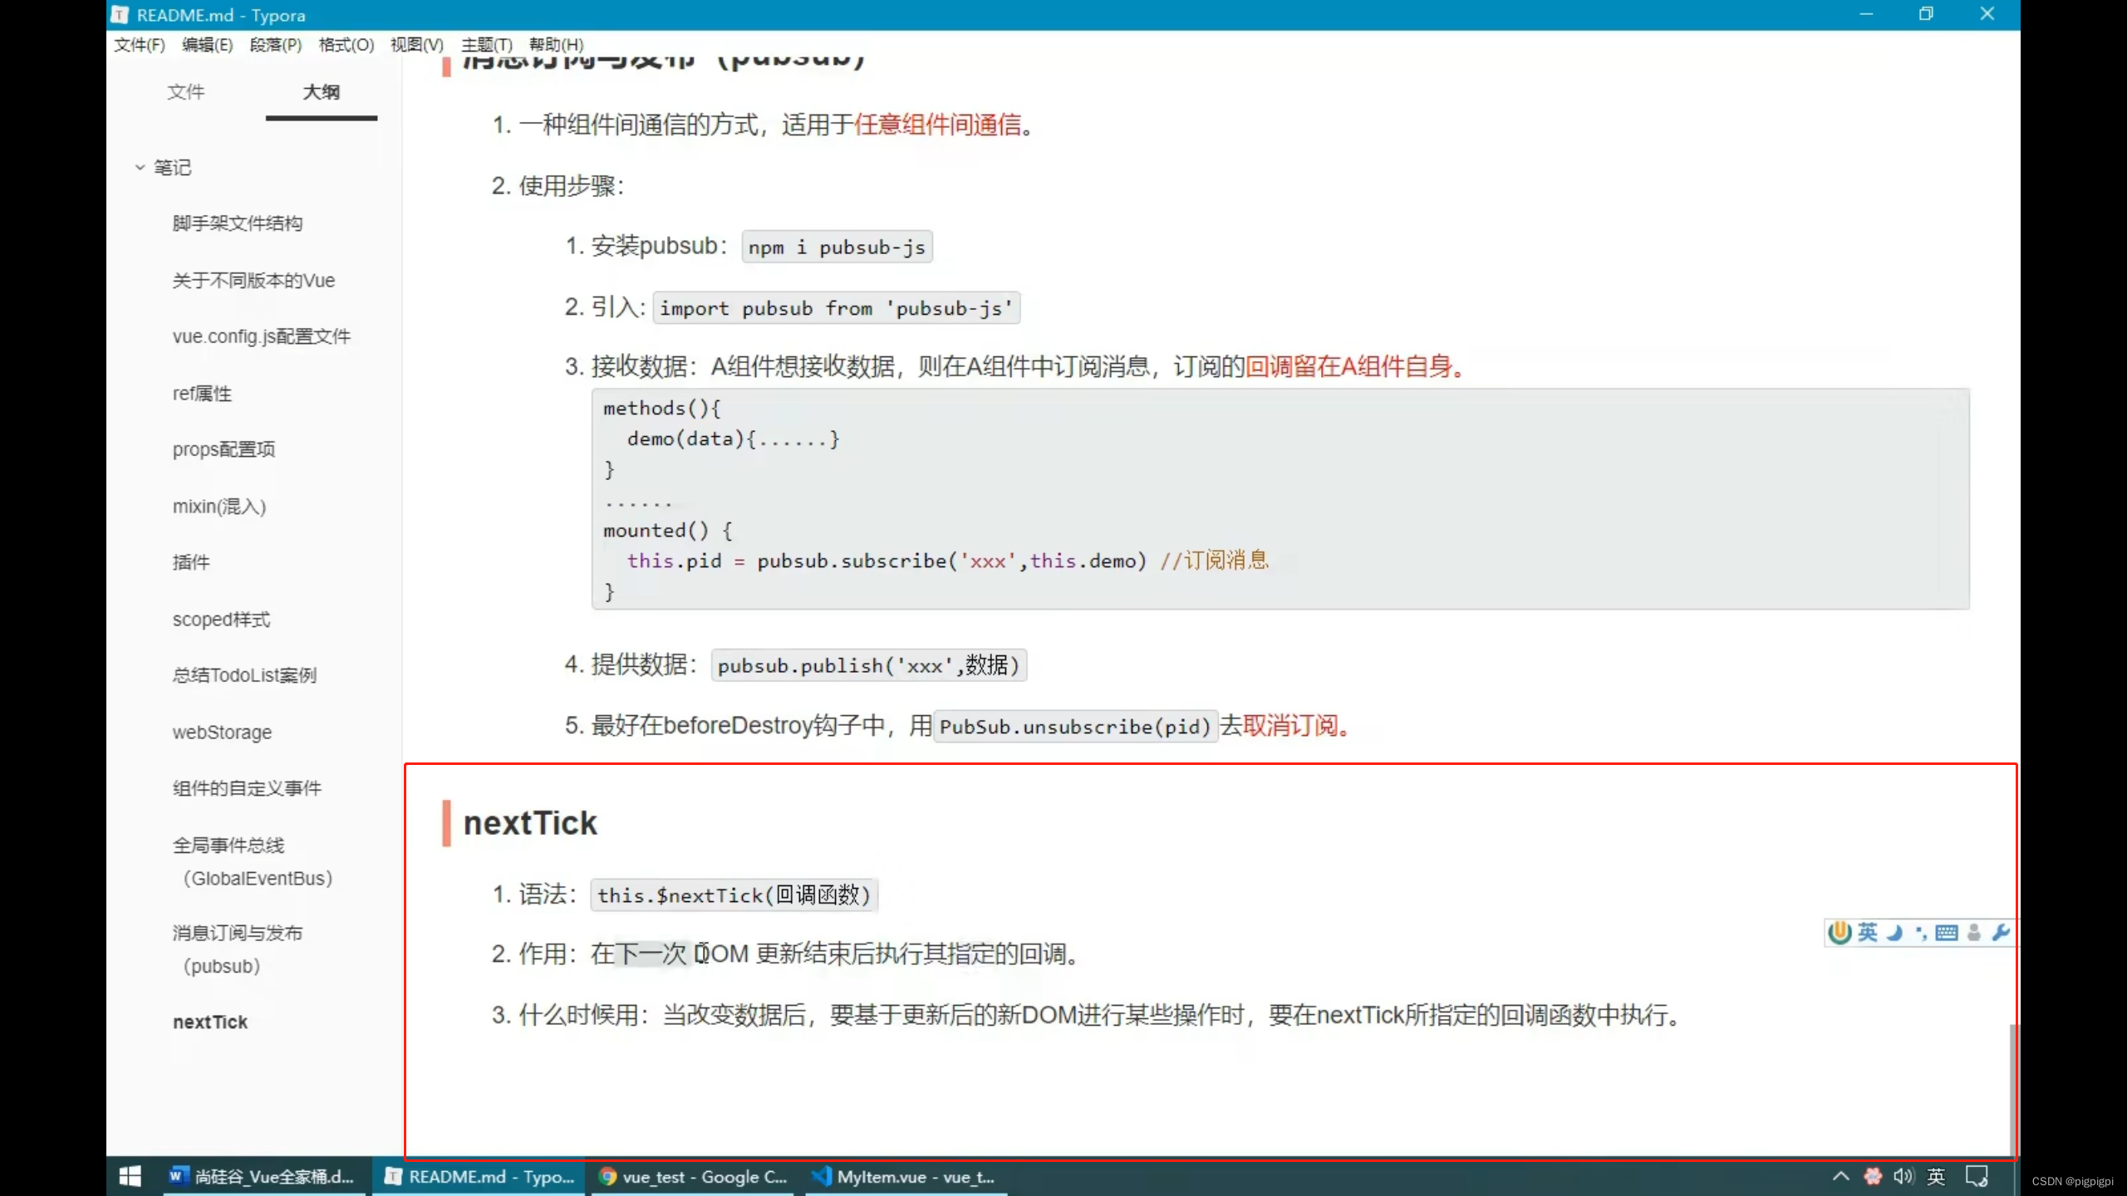The image size is (2127, 1196).
Task: Open the 帮助(H) menu
Action: click(x=556, y=45)
